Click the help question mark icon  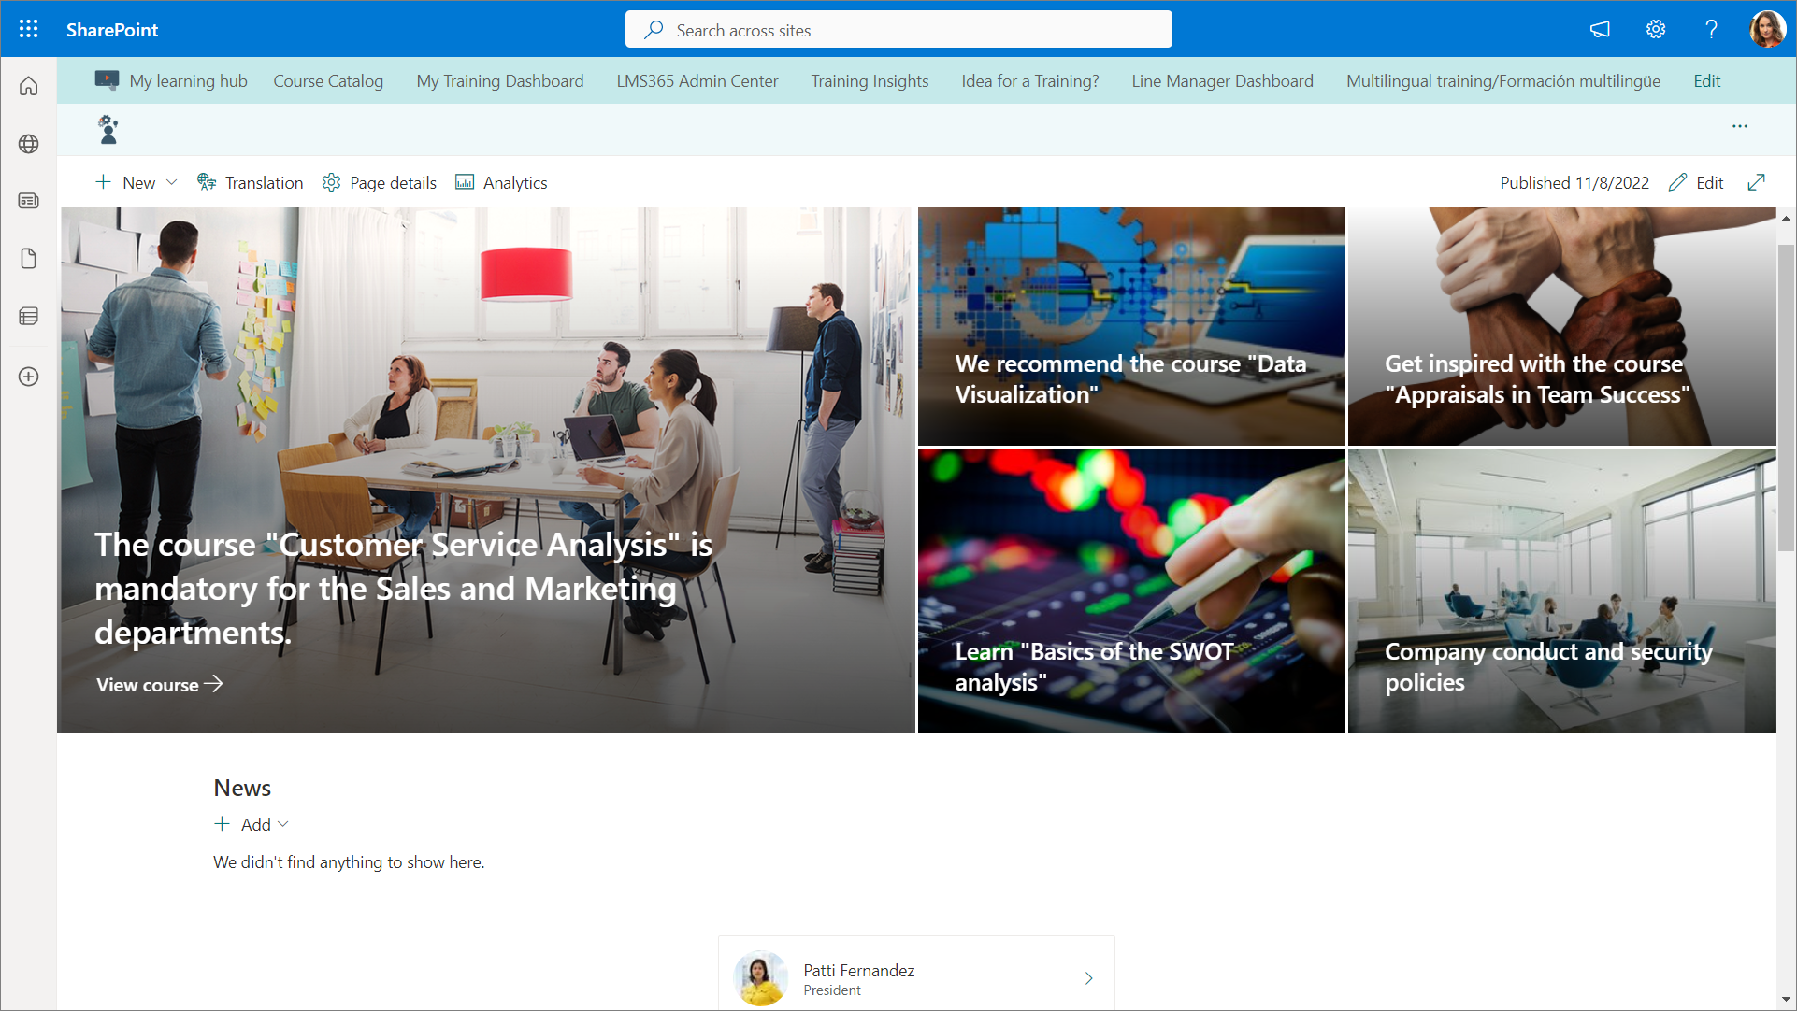point(1711,29)
